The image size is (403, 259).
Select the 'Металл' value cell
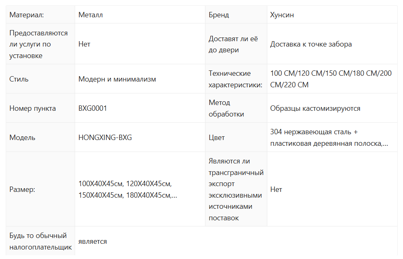pyautogui.click(x=90, y=15)
